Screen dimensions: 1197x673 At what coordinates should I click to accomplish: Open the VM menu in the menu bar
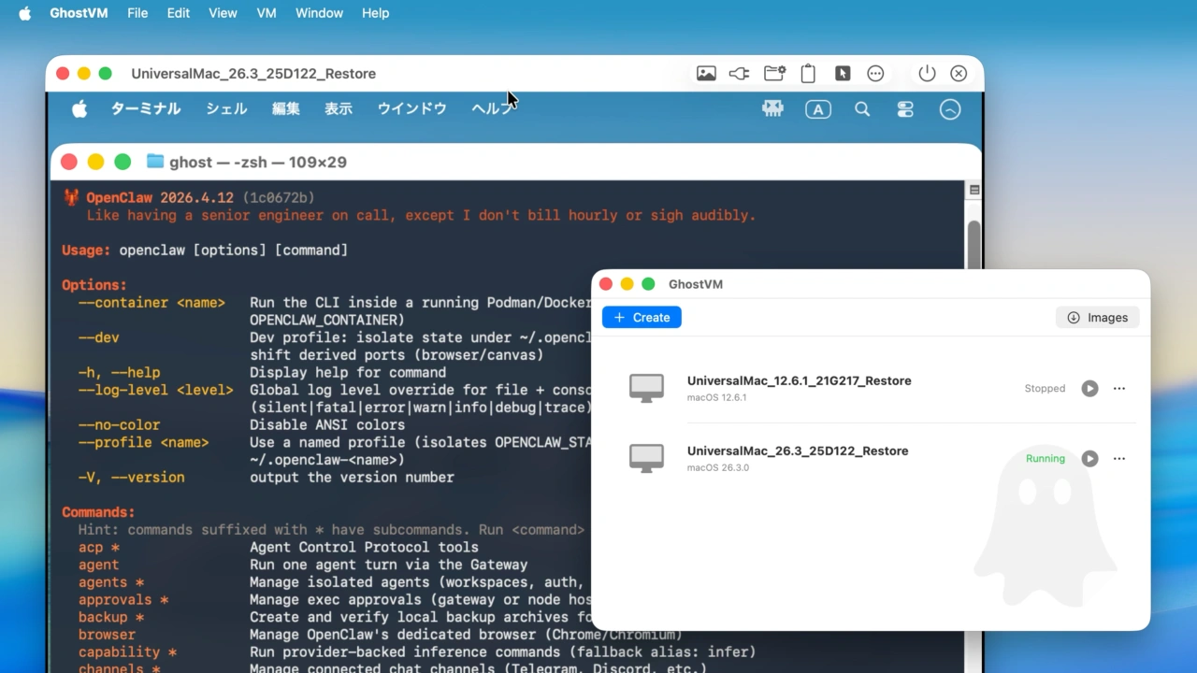267,13
